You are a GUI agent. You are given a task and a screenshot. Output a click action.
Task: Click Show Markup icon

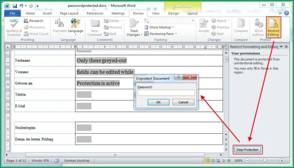click(146, 27)
